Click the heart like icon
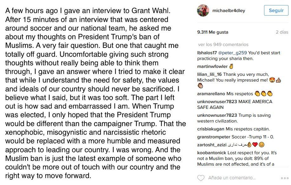Image resolution: width=291 pixels, height=185 pixels. [x=200, y=178]
